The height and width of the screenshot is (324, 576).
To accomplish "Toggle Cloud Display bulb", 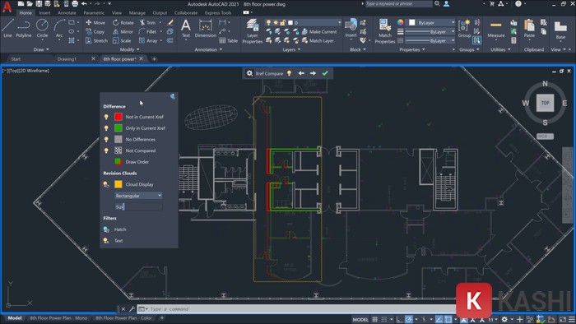I will tap(106, 184).
